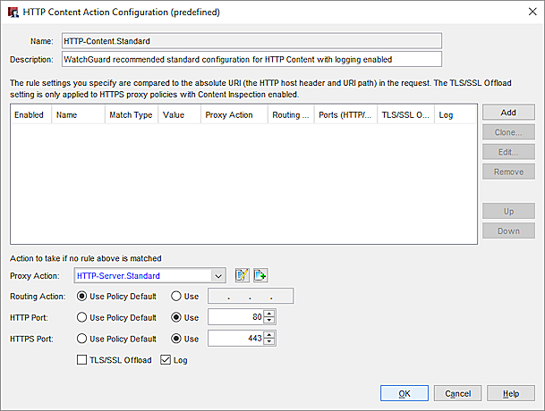545x411 pixels.
Task: Open Help for this dialog
Action: (510, 393)
